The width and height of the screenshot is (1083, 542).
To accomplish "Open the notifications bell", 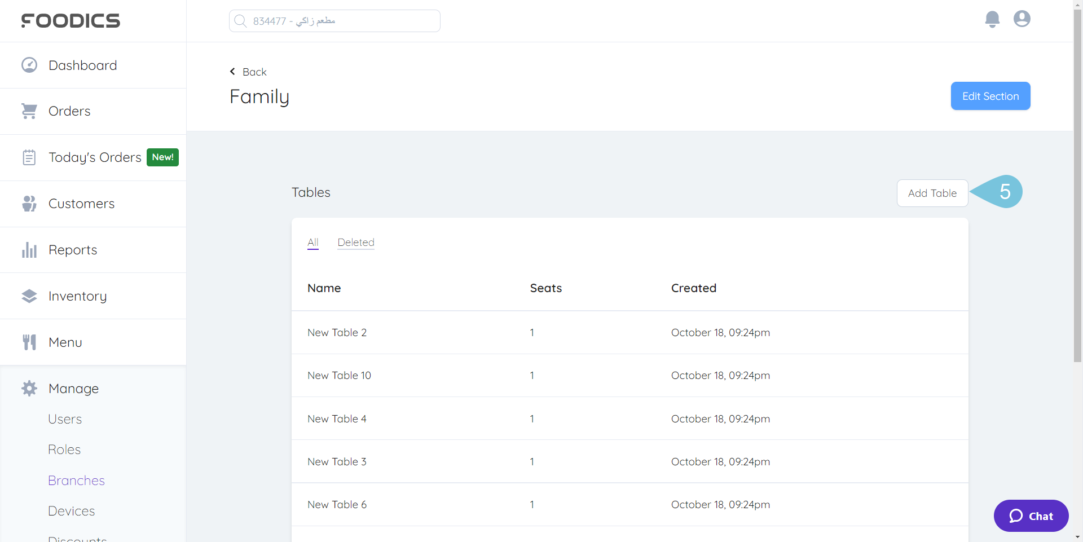I will pyautogui.click(x=992, y=19).
